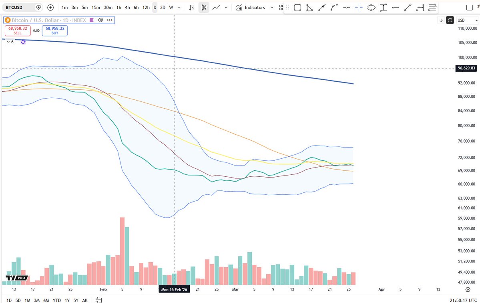Viewport: 480px width, 303px height.
Task: Select the Cross Line tool
Action: tap(359, 8)
